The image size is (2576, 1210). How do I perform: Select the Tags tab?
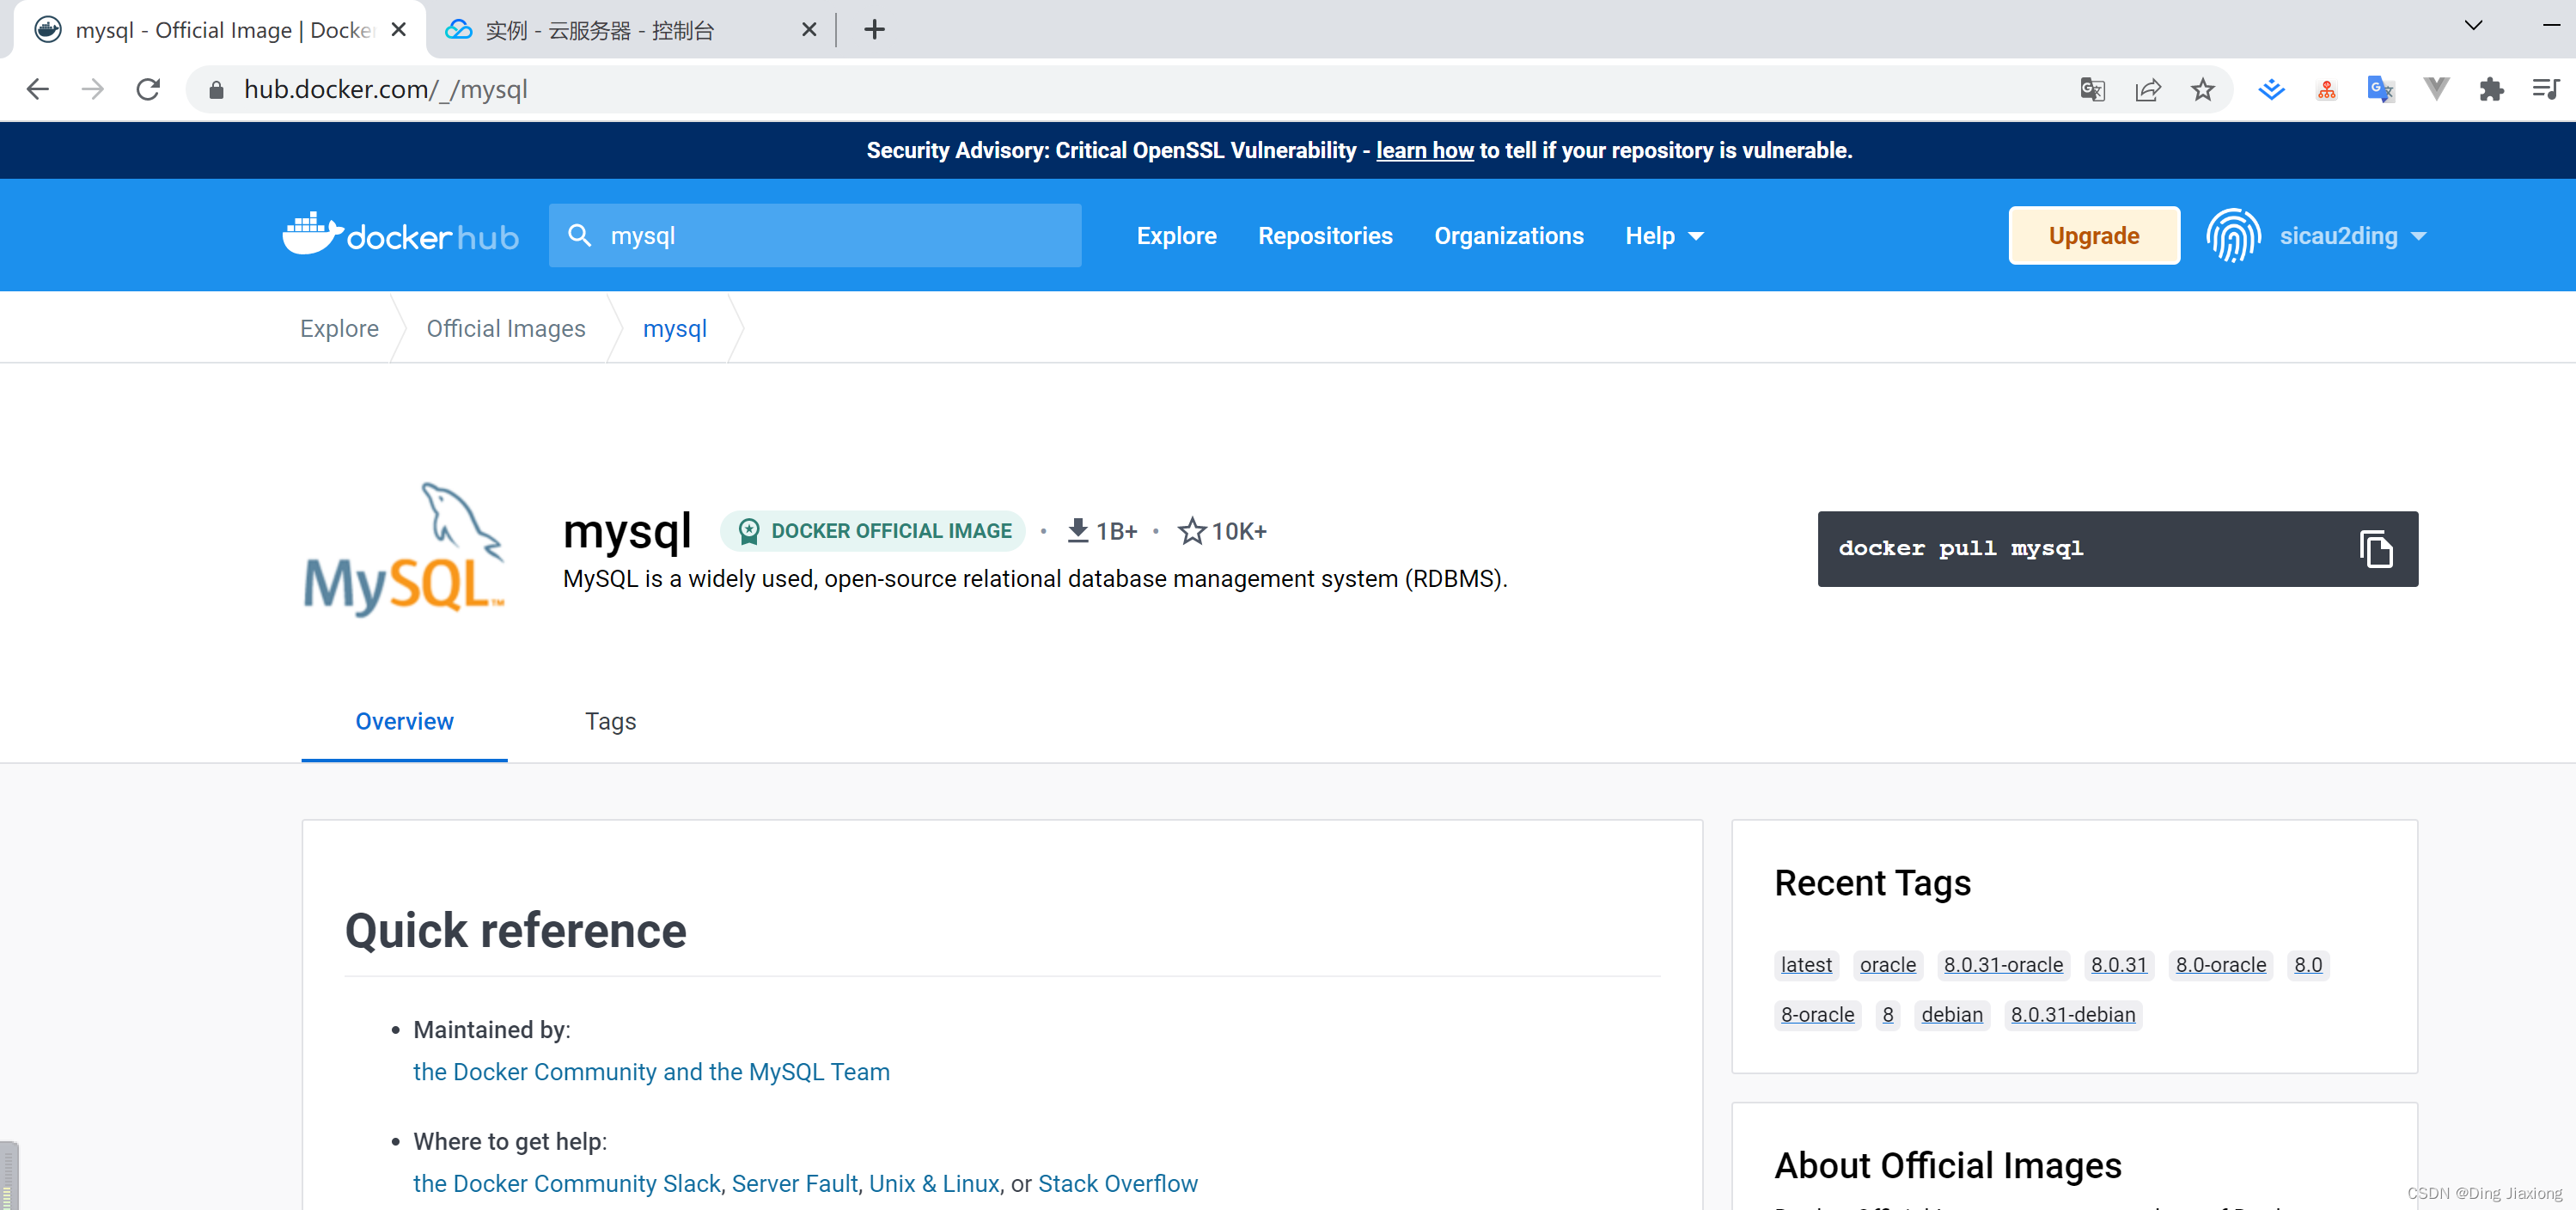[x=610, y=722]
